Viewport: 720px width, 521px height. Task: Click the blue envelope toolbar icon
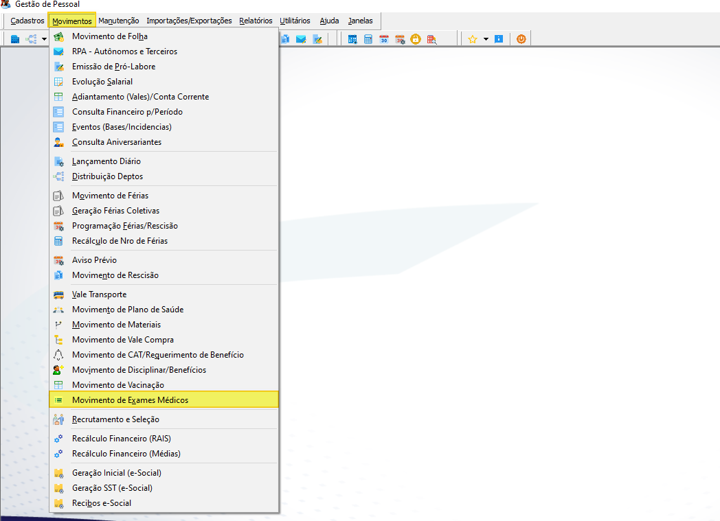point(301,39)
